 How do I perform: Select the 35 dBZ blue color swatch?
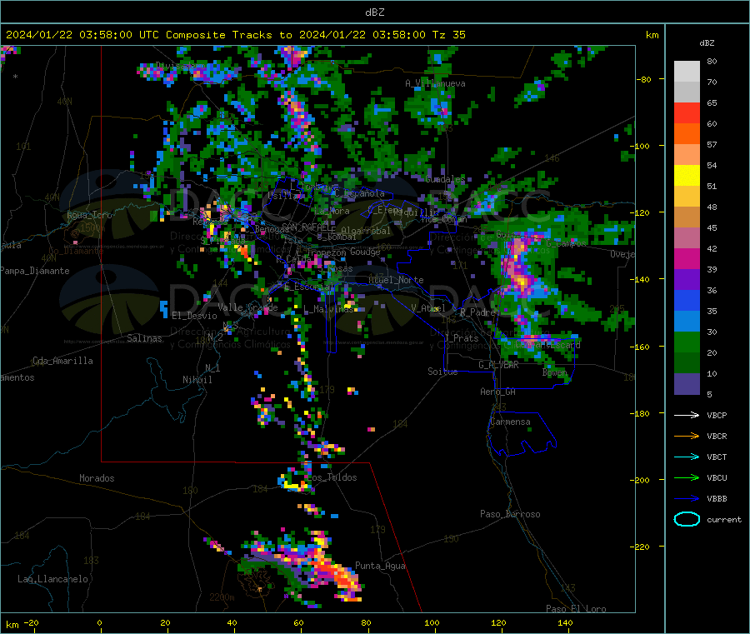(x=687, y=300)
